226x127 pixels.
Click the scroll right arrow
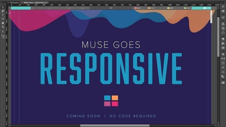point(216,126)
